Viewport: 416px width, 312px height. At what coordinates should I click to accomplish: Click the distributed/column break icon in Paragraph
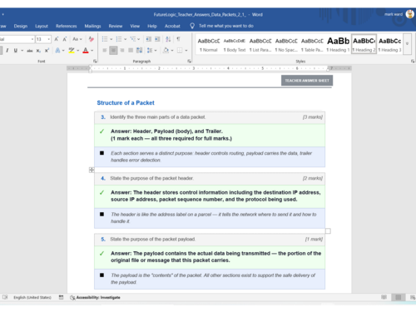coord(139,51)
